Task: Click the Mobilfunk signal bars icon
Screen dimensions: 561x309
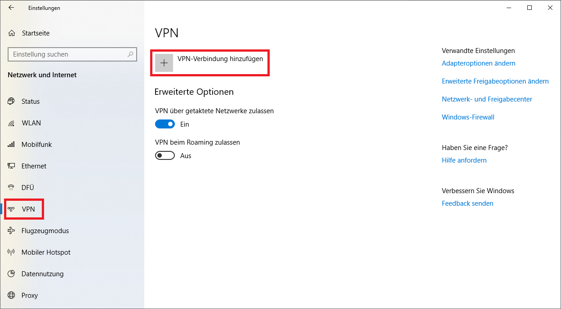Action: click(11, 145)
